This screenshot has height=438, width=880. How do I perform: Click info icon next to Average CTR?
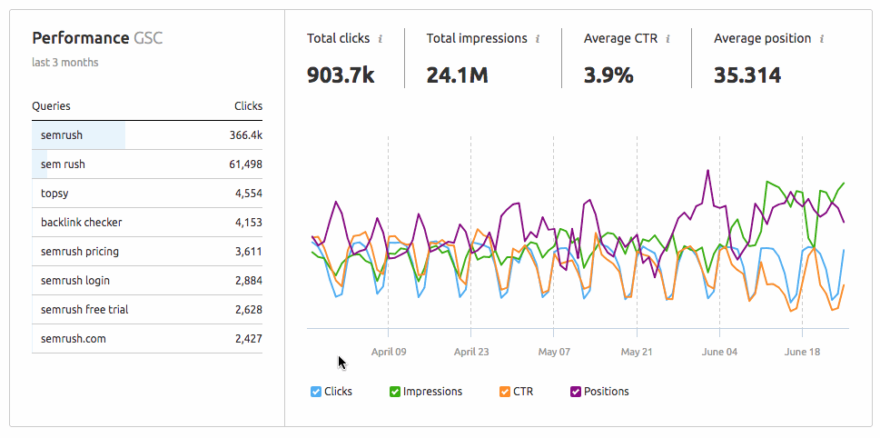tap(667, 39)
